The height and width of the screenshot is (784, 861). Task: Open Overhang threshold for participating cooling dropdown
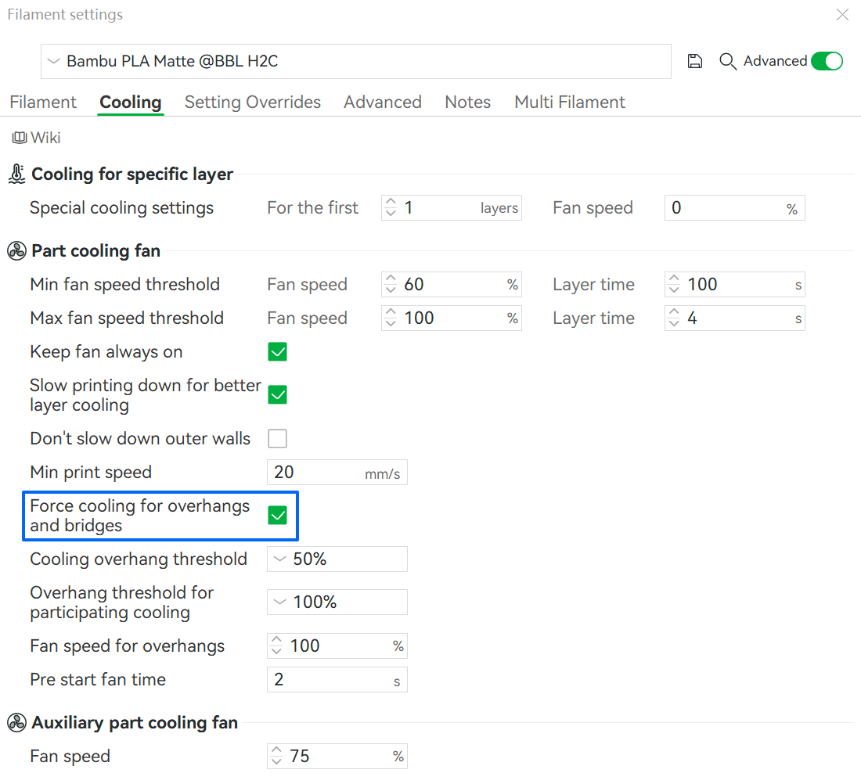point(337,602)
